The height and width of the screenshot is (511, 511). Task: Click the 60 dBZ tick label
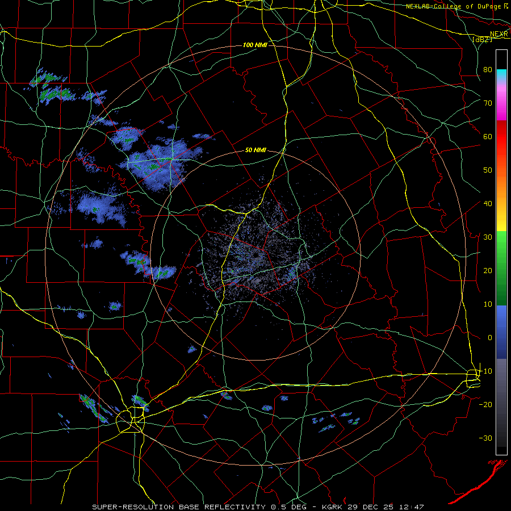488,136
